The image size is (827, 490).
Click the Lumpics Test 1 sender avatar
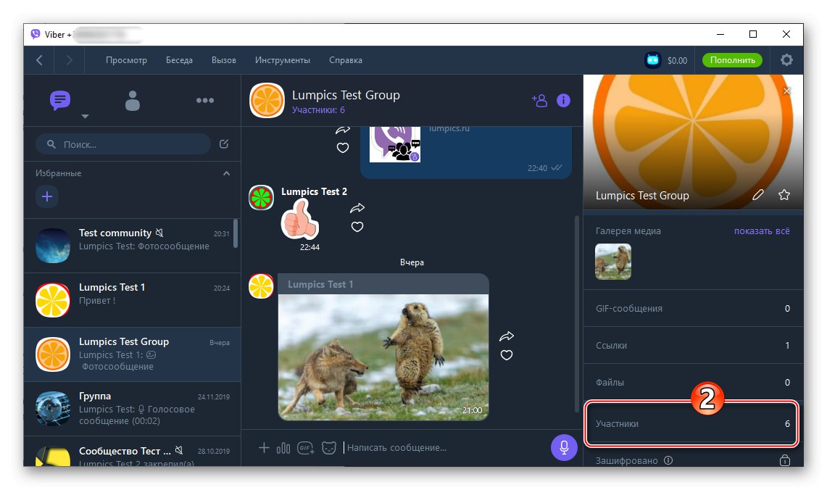point(261,286)
